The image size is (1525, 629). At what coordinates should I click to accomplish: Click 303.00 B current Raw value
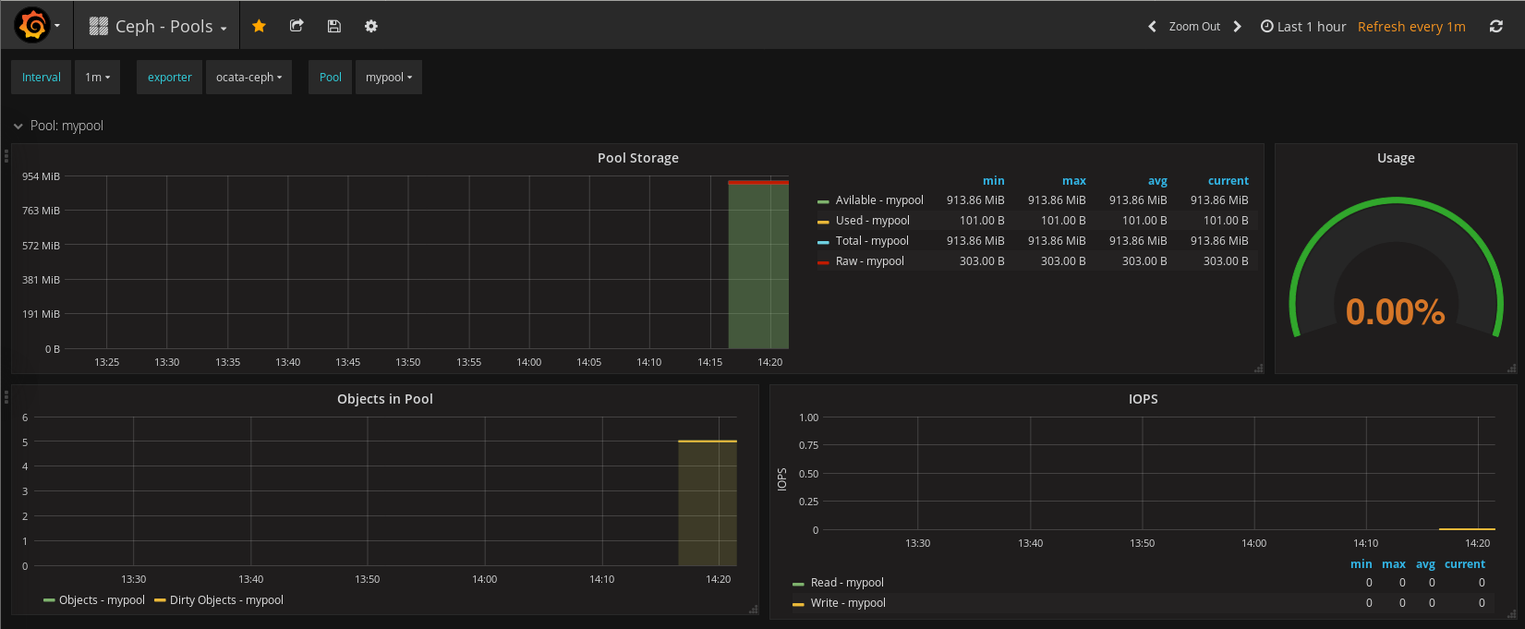[1226, 261]
